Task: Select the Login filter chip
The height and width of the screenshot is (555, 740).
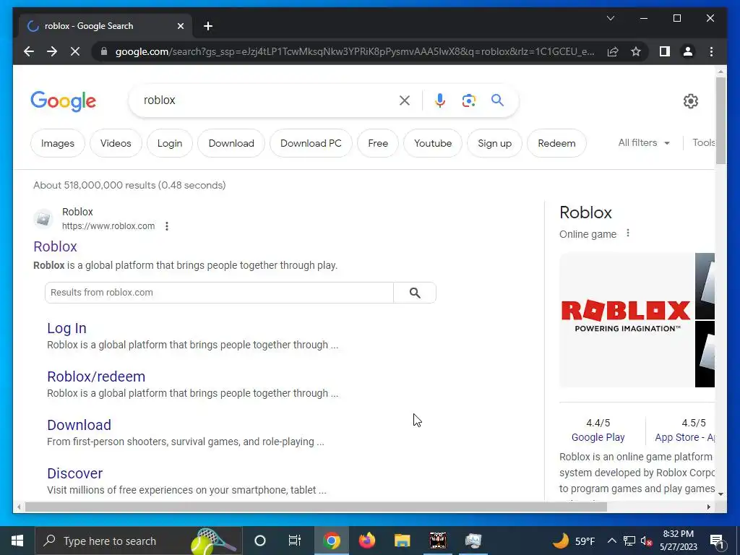Action: (x=170, y=143)
